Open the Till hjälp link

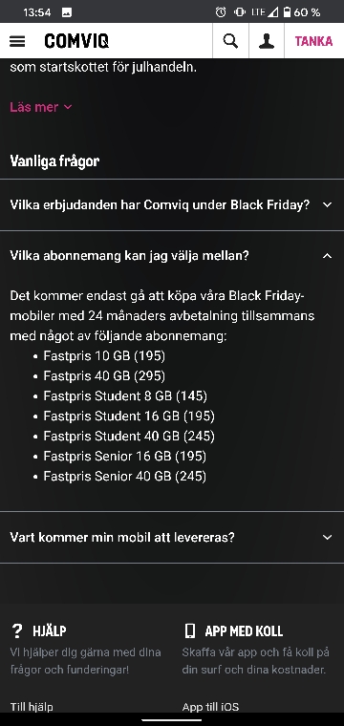(32, 707)
